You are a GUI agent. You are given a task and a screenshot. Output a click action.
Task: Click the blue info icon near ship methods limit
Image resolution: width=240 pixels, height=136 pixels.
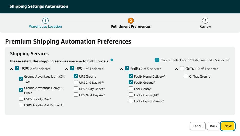point(157,60)
